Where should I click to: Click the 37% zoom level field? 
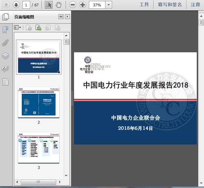point(97,5)
